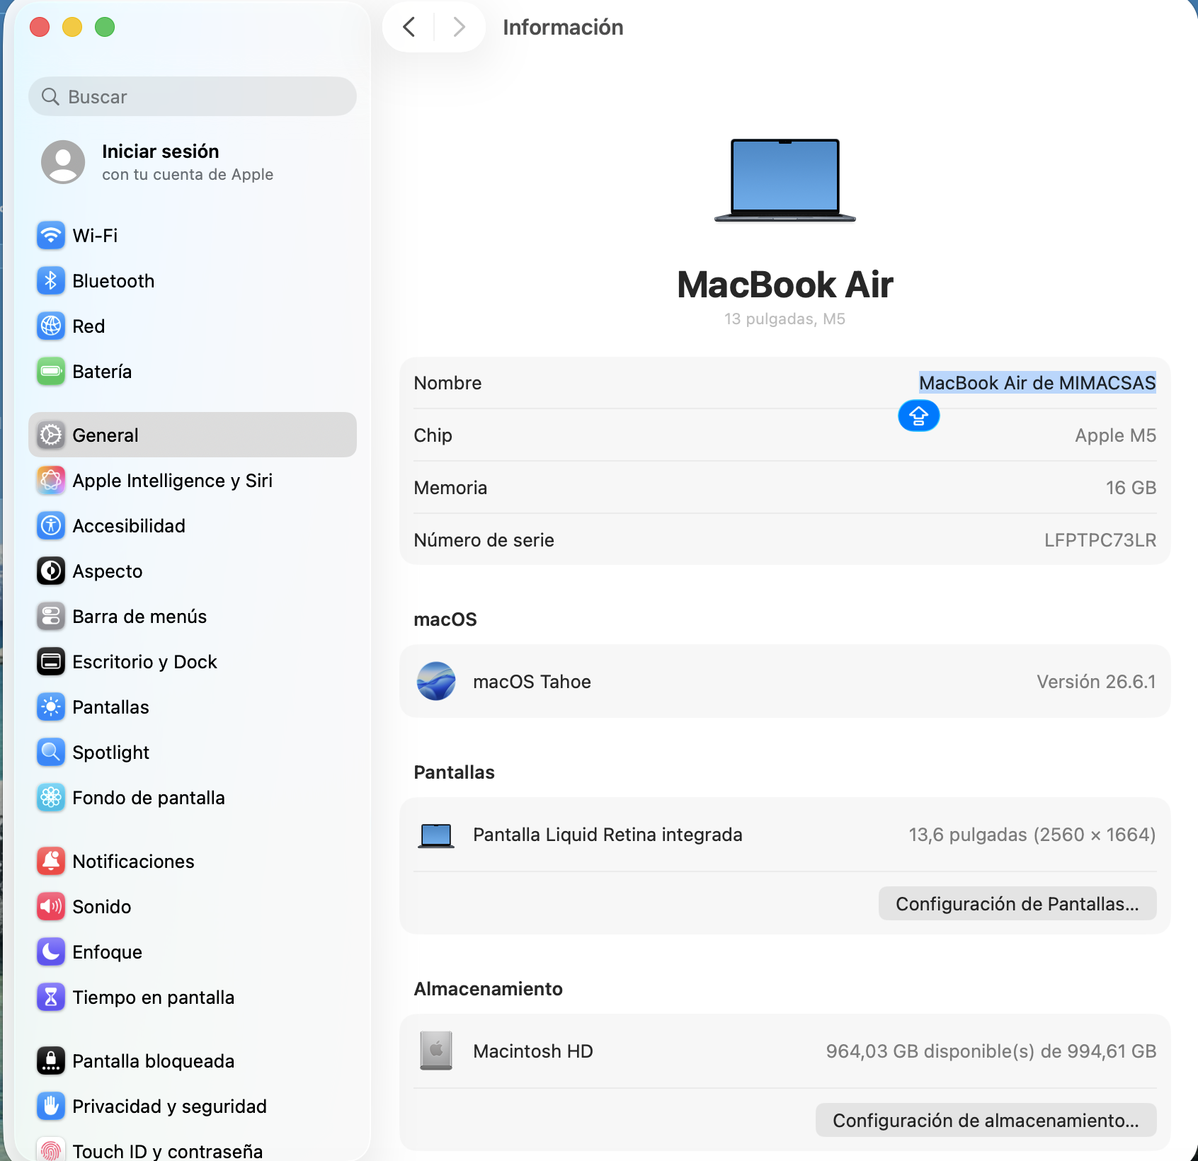Viewport: 1198px width, 1161px height.
Task: Click the macOS Tahoe name
Action: click(532, 682)
